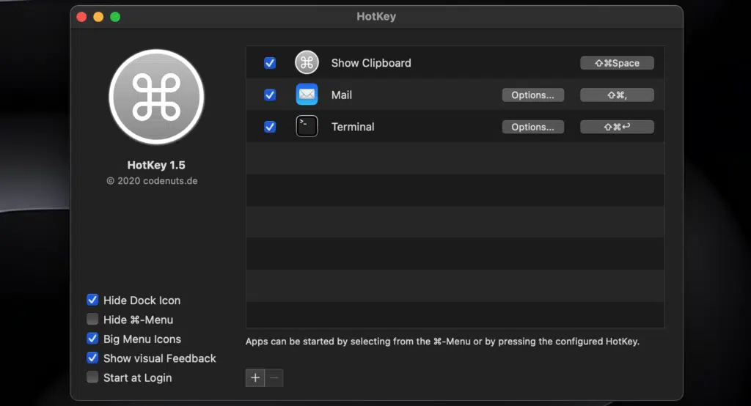Edit the Mail hotkey ⇧⌘, shortcut
This screenshot has width=751, height=406.
617,95
